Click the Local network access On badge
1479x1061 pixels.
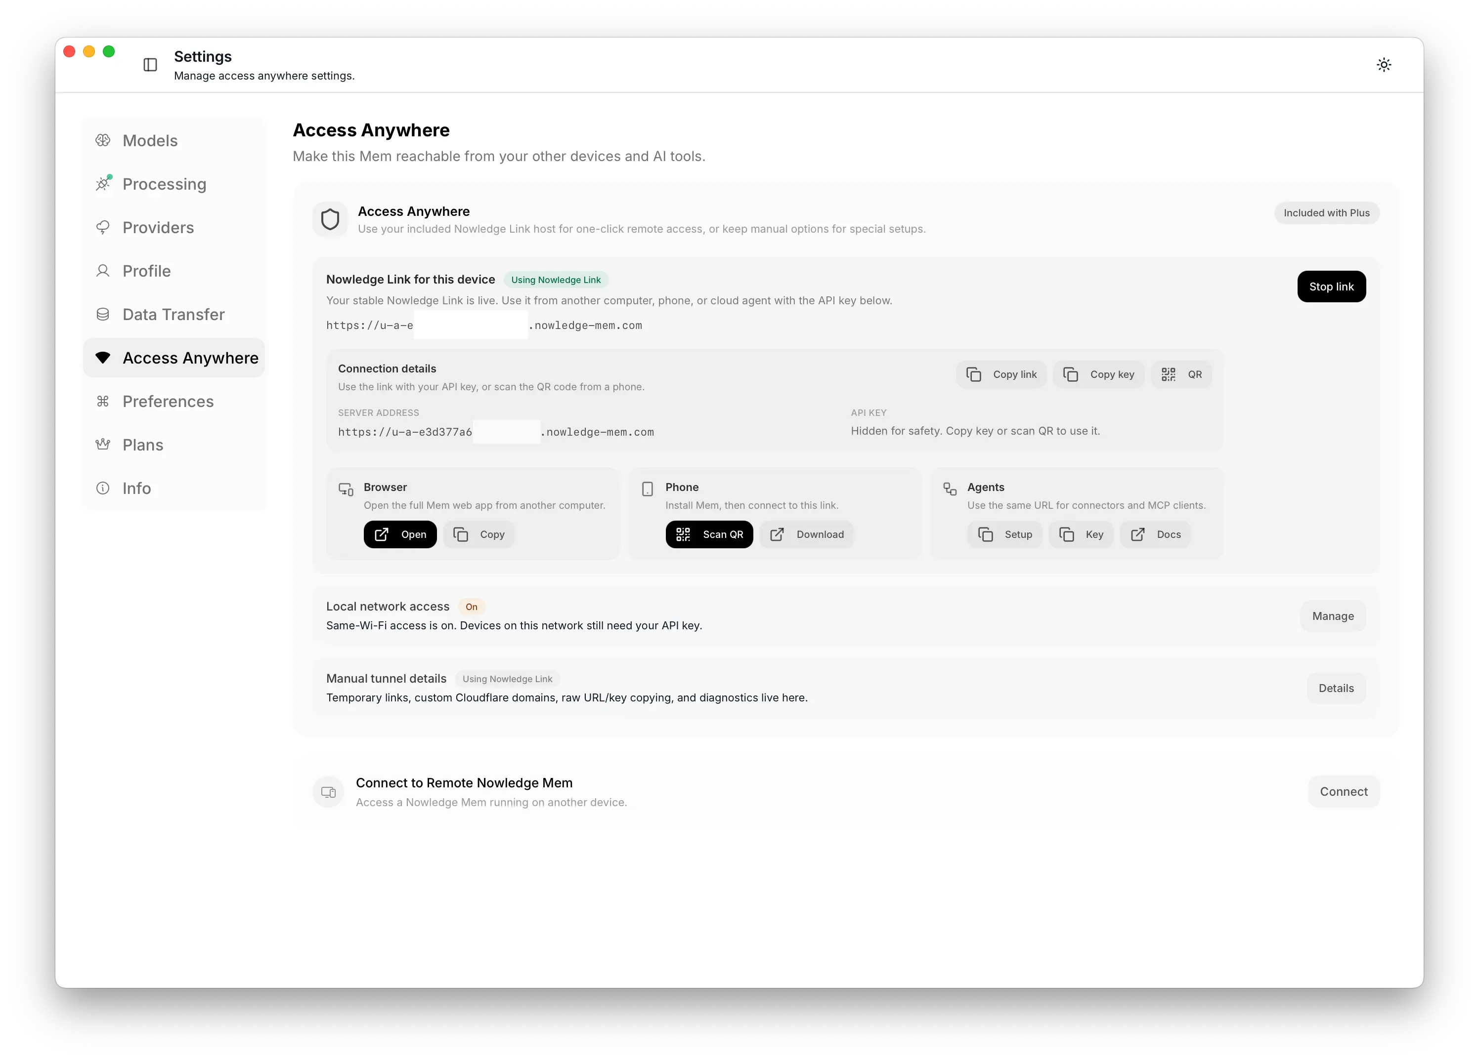[472, 607]
